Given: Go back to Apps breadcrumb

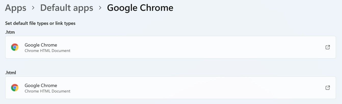Looking at the screenshot, I should (16, 8).
